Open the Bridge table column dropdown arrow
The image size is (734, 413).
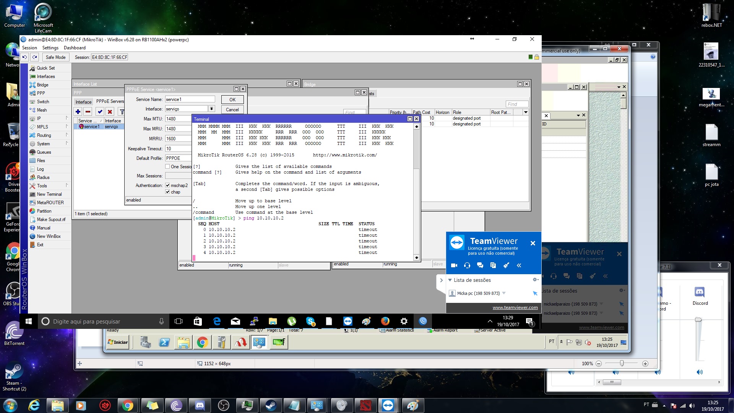[526, 112]
